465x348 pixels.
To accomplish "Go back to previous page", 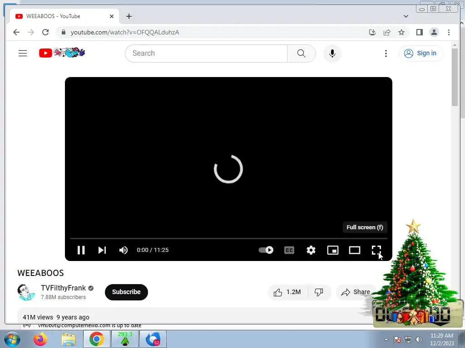I will tap(16, 32).
